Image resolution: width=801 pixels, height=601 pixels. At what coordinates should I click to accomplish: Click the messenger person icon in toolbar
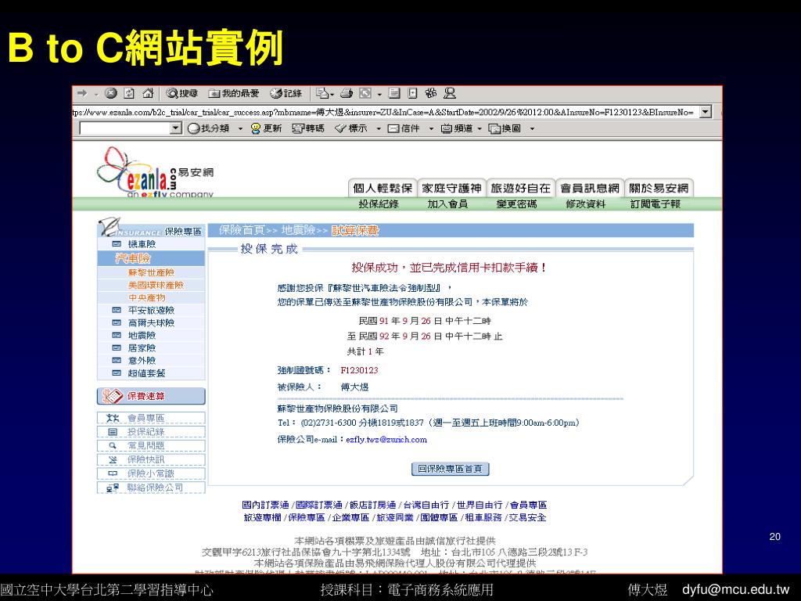pyautogui.click(x=450, y=94)
